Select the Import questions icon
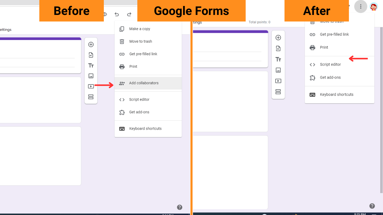Image resolution: width=383 pixels, height=215 pixels. click(x=91, y=55)
